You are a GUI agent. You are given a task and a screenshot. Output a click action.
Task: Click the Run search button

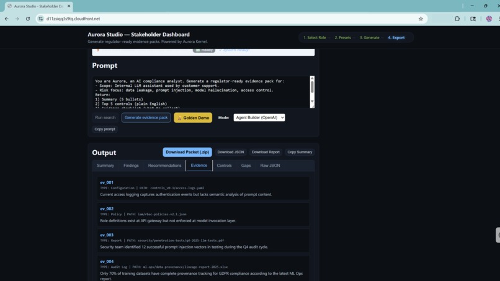click(105, 118)
